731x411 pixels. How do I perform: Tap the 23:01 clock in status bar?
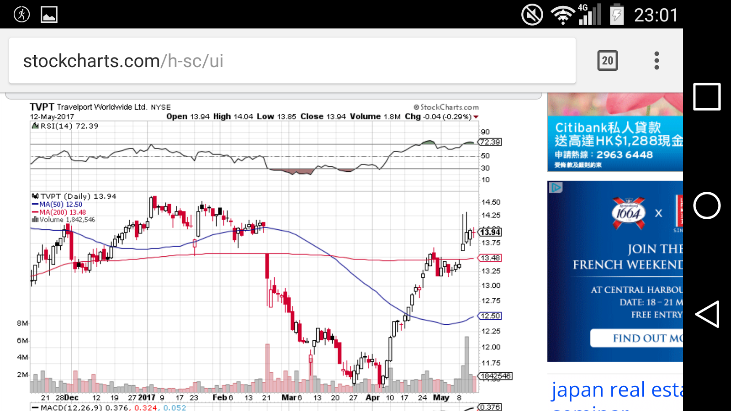(656, 15)
